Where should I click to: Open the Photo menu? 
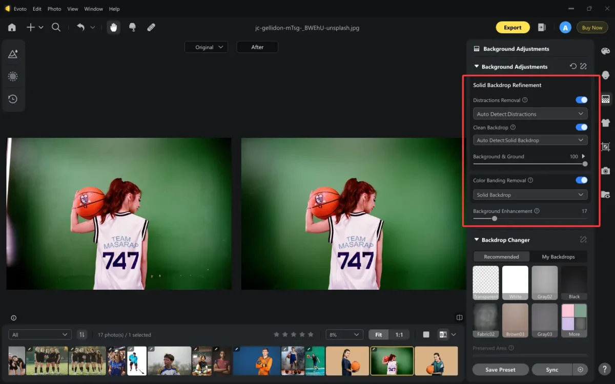pos(54,9)
